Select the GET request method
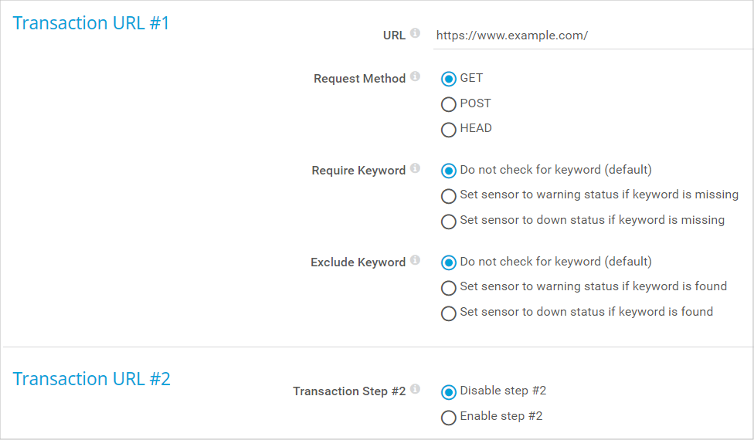Image resolution: width=754 pixels, height=440 pixels. (448, 79)
